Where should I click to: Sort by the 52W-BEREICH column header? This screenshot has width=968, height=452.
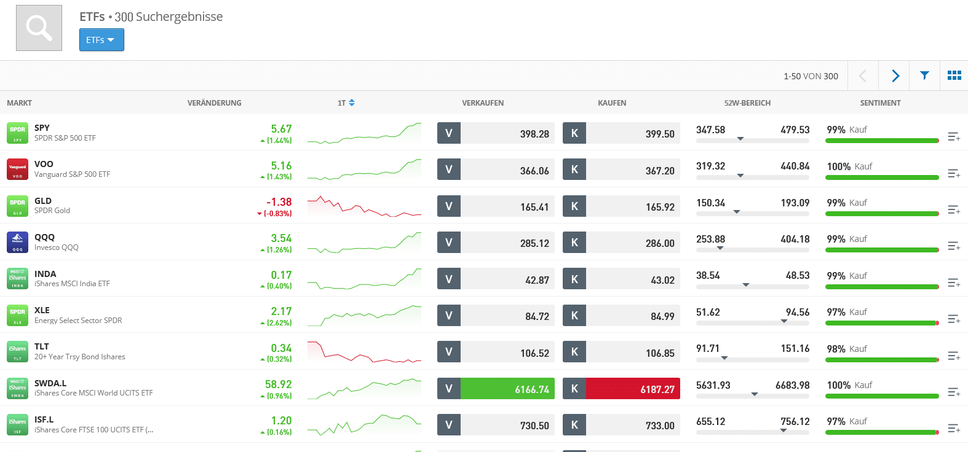click(747, 103)
